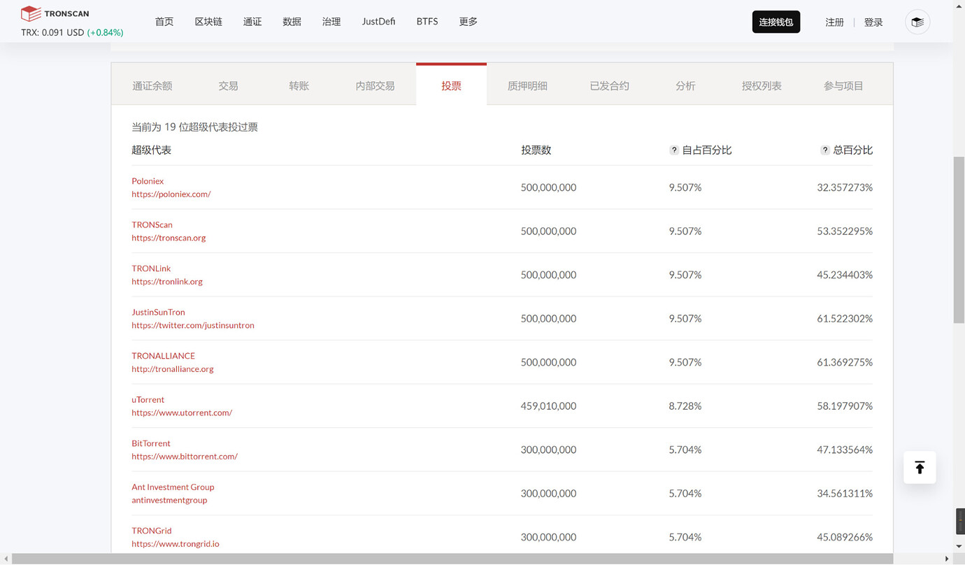Open the 治理 navigation menu
Screen dimensions: 965x565
pos(331,21)
